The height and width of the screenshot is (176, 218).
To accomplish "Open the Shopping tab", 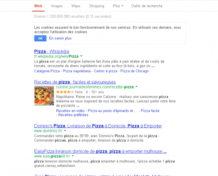I will tap(96, 6).
